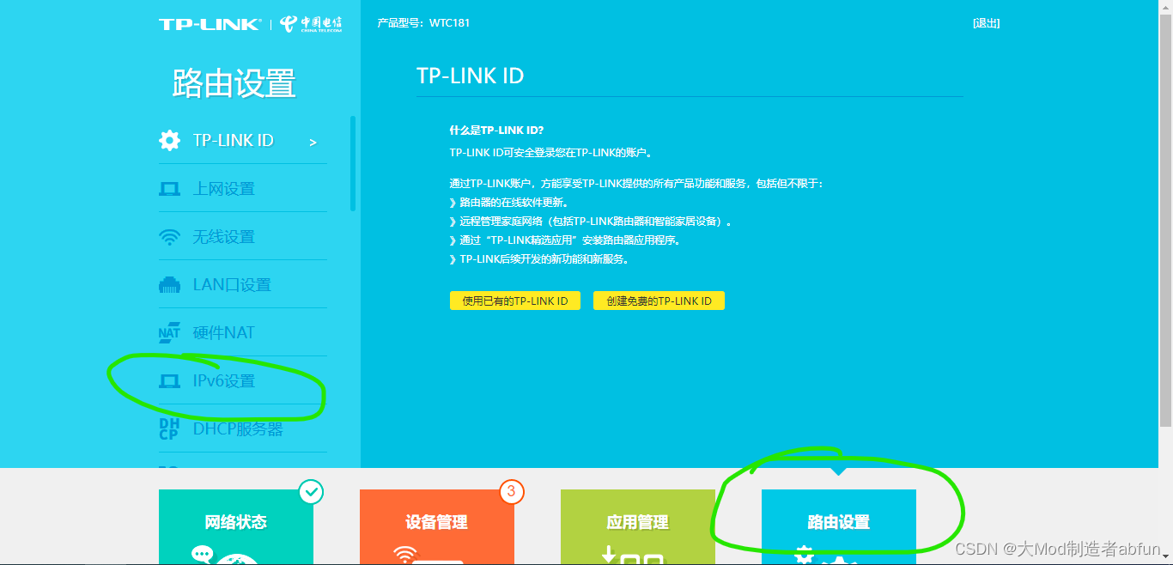Switch to the 设备管理 tile
Screen dimensions: 1173x565
tap(437, 527)
